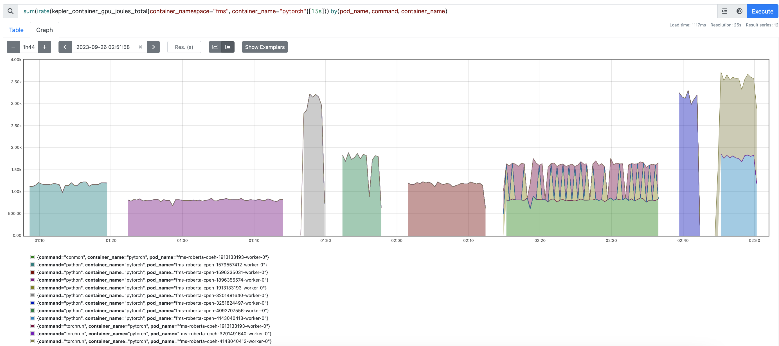Run the query with Execute
The height and width of the screenshot is (346, 779).
coord(762,11)
